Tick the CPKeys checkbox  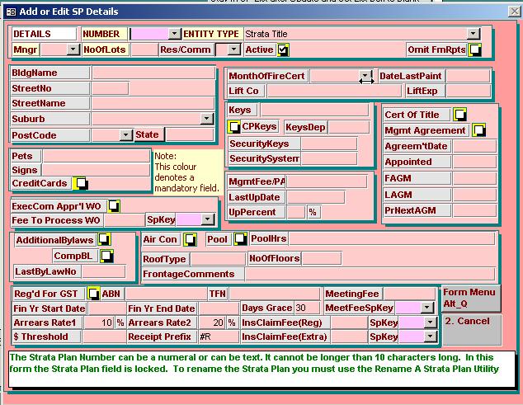(234, 127)
